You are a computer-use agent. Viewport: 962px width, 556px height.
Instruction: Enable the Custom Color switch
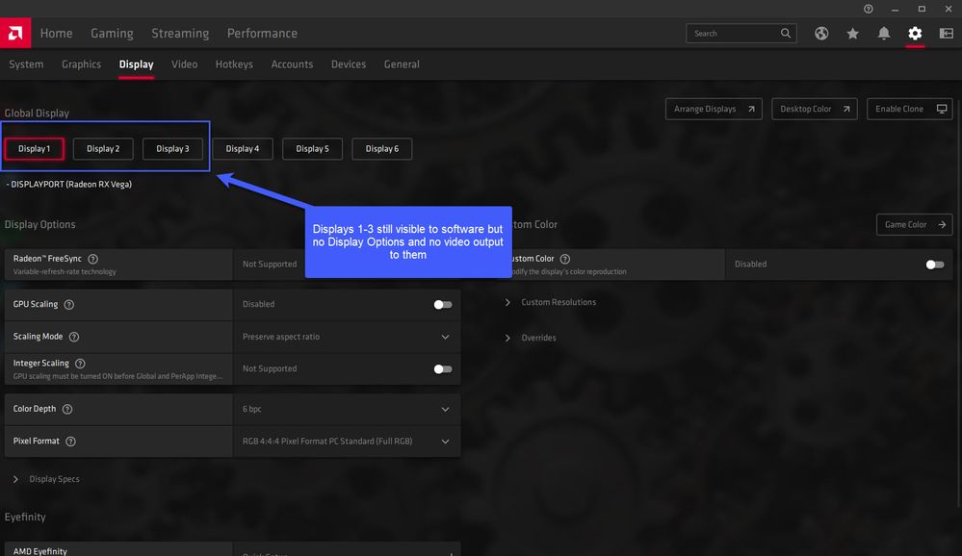point(934,265)
